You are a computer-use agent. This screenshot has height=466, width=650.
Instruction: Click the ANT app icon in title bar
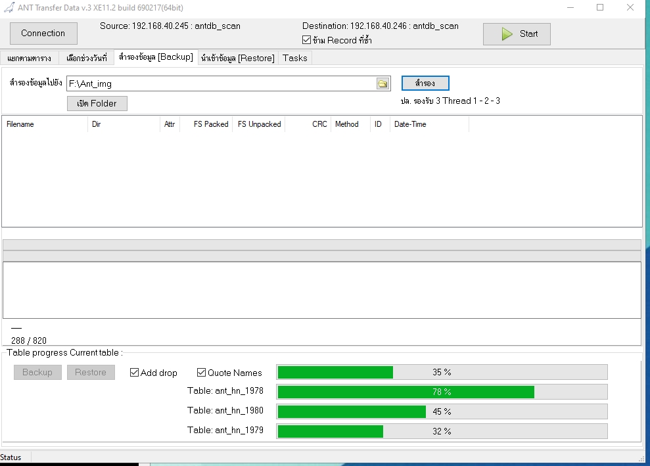(9, 8)
